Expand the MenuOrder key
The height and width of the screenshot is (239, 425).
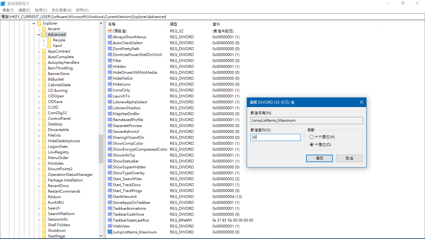[x=39, y=158]
